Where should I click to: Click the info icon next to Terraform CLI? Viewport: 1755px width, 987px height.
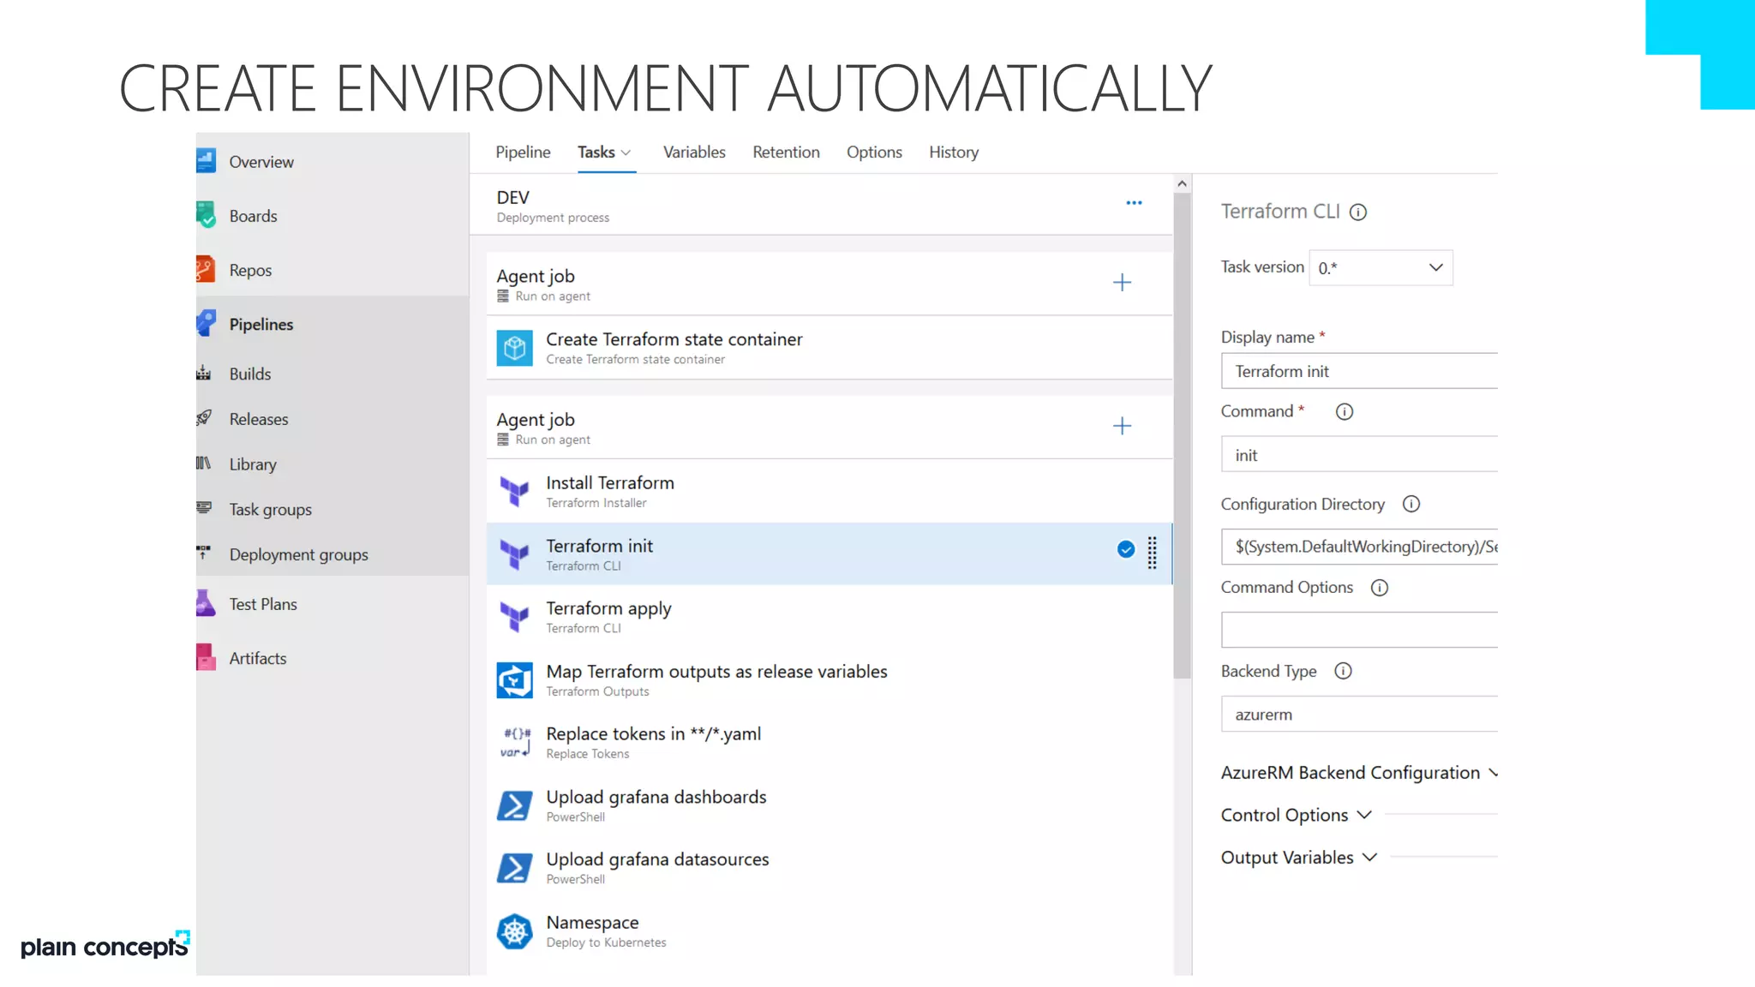coord(1358,212)
